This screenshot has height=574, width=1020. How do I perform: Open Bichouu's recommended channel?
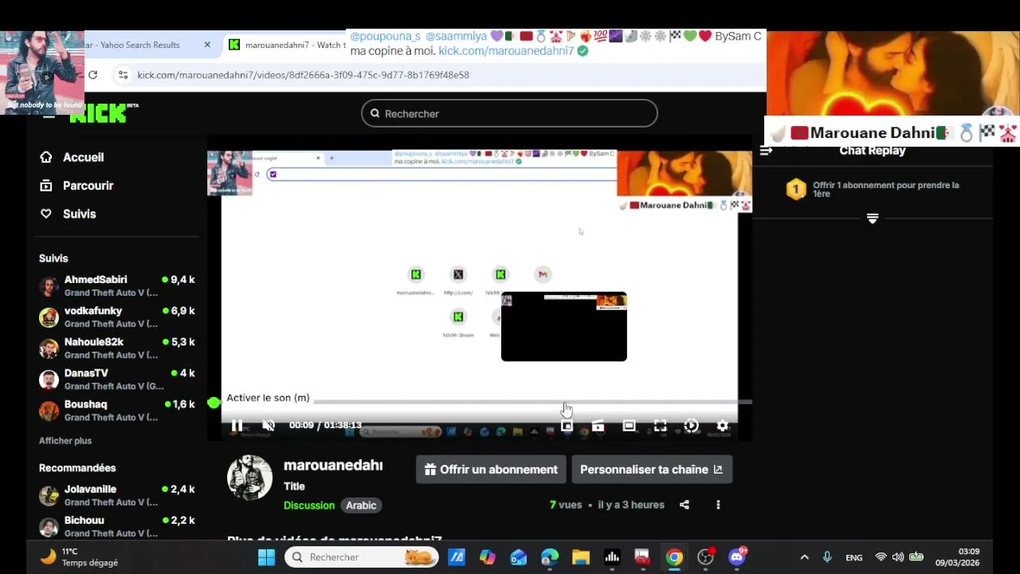117,526
